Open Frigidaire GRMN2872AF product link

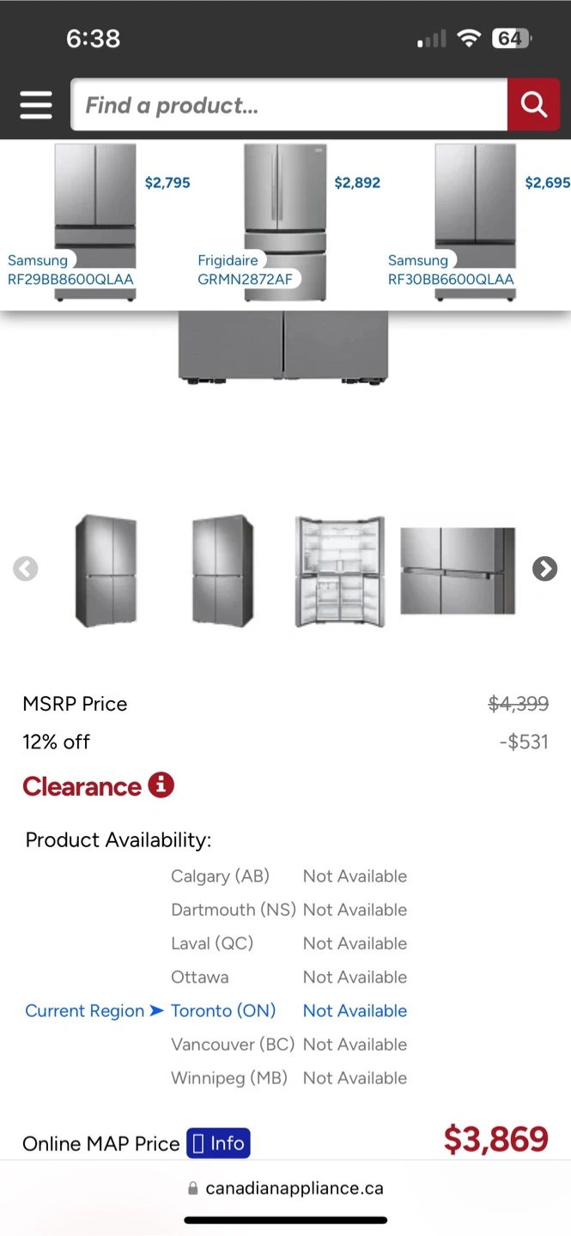[245, 270]
